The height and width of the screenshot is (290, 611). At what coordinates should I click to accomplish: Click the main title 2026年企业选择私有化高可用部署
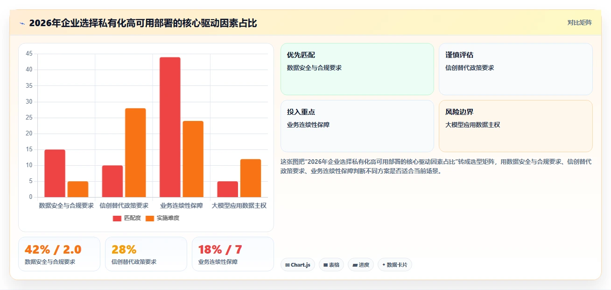click(x=143, y=23)
